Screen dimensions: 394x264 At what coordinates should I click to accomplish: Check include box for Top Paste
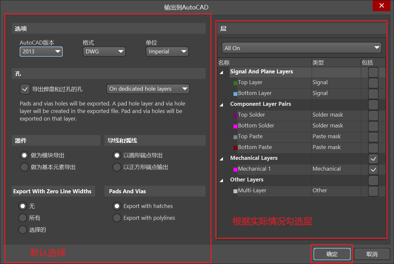373,137
